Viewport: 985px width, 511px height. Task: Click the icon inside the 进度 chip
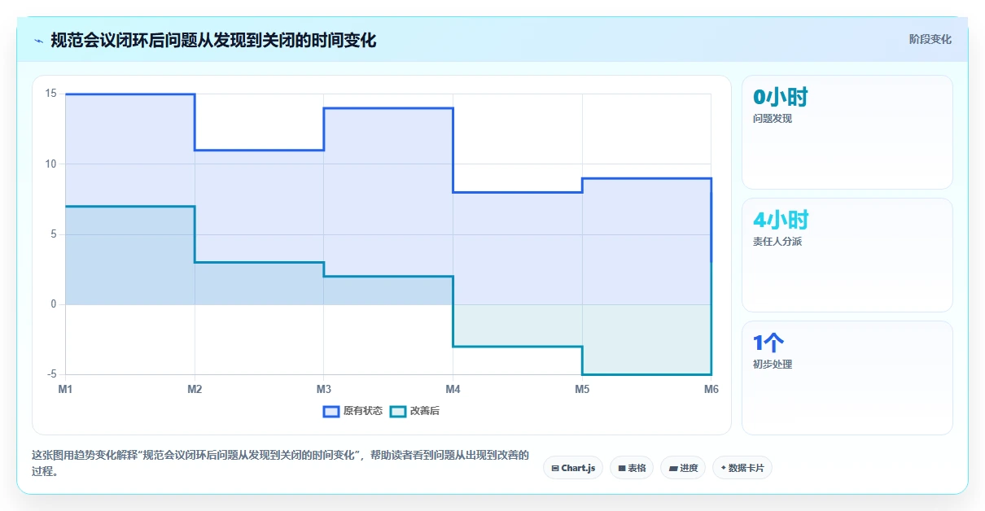click(672, 469)
